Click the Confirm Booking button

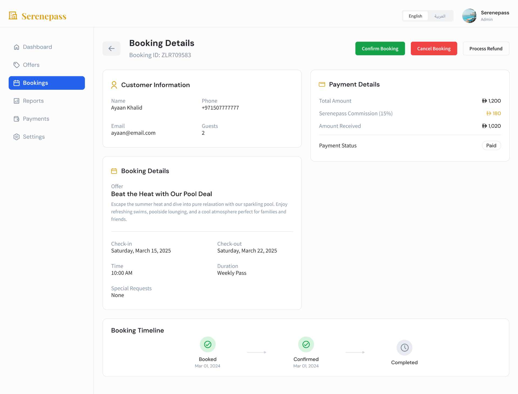(380, 49)
